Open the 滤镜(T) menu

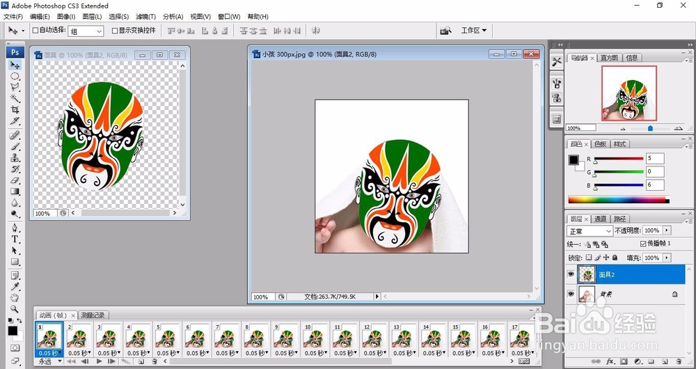145,17
